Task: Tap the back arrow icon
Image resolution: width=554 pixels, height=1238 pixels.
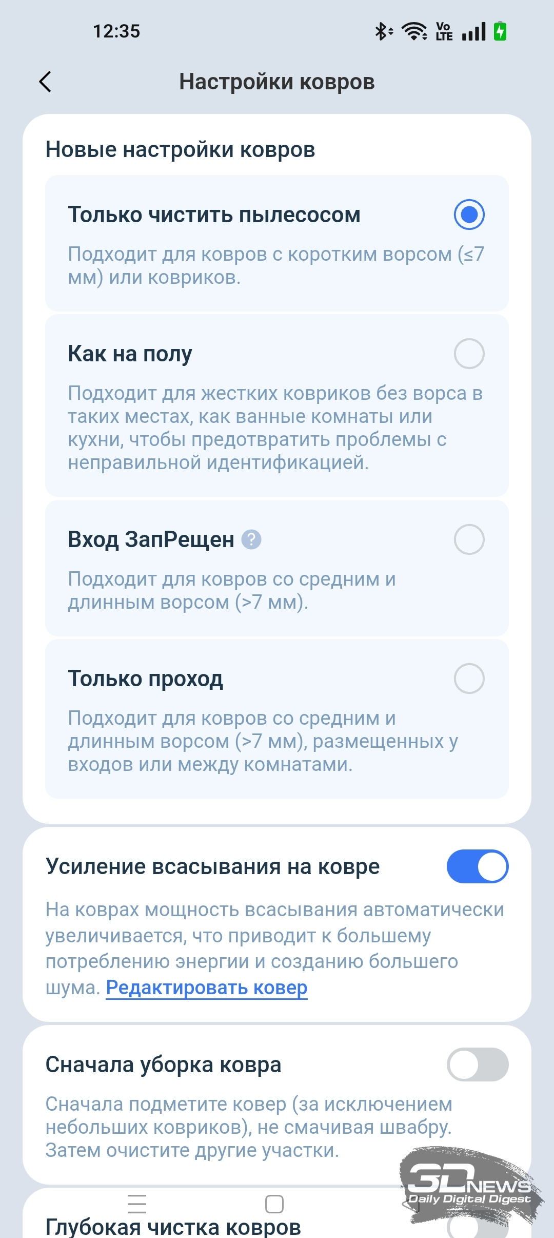Action: [45, 82]
